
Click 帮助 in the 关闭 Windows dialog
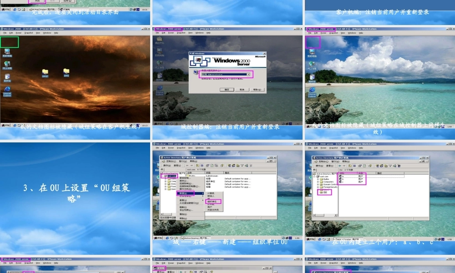(257, 90)
